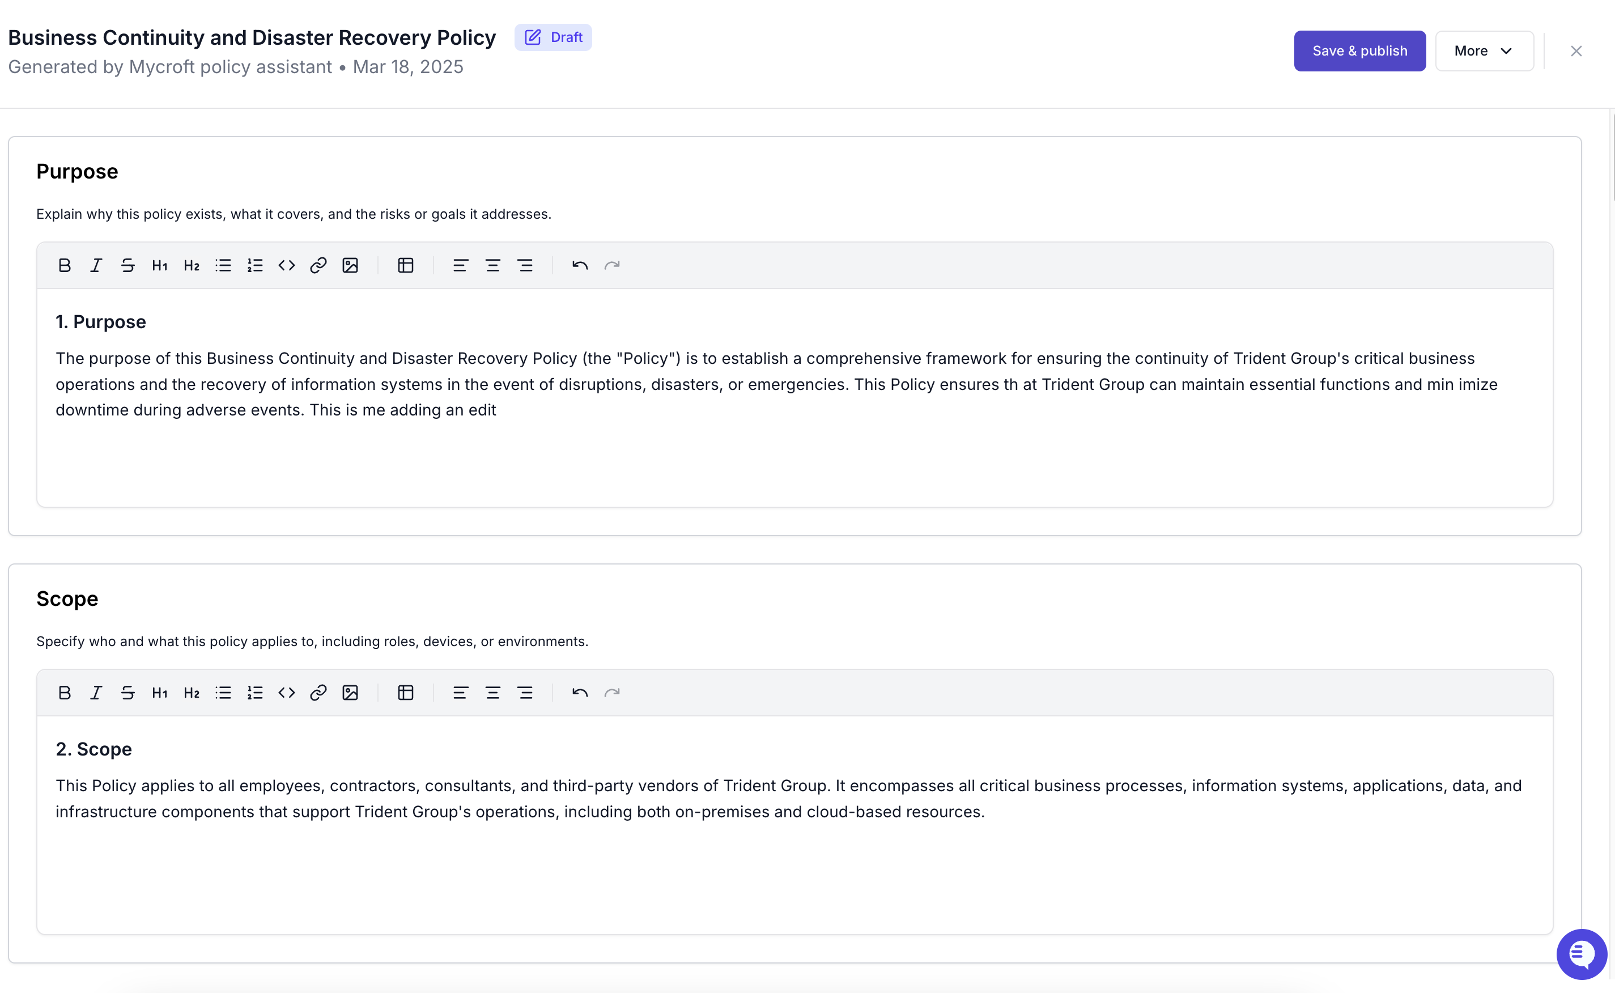Redo change in the Purpose editor
Viewport: 1615px width, 993px height.
(x=612, y=265)
